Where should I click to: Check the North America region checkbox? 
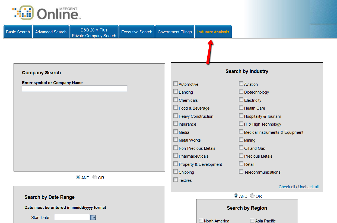201,220
